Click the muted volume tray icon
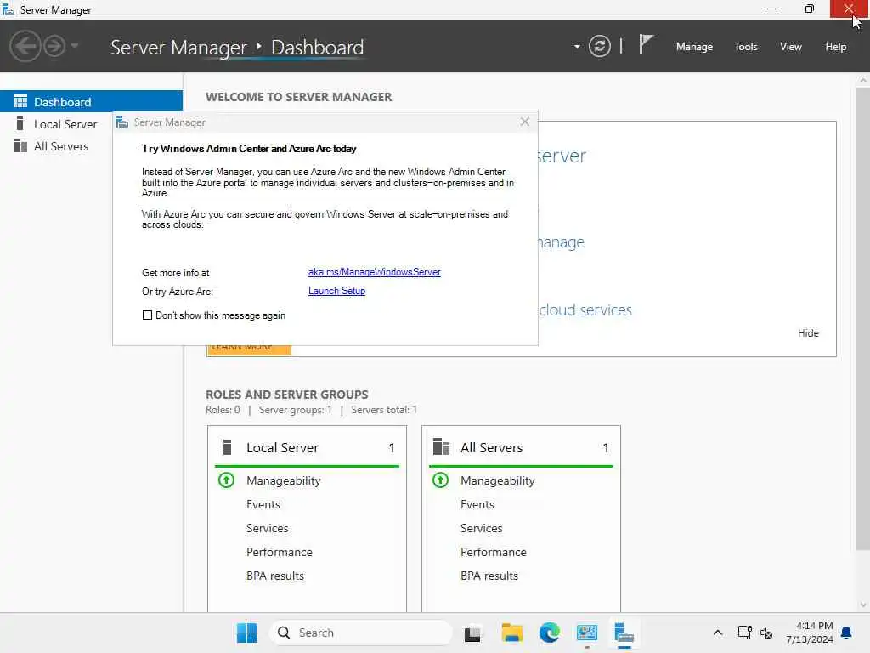870x653 pixels. click(766, 633)
